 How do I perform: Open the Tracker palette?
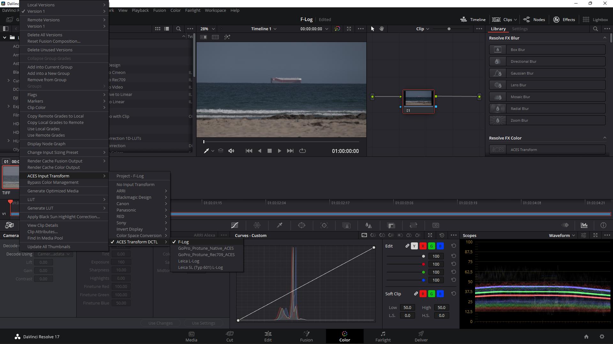pyautogui.click(x=324, y=225)
